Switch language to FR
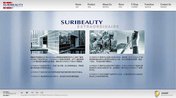Viewport: 176px width, 98px height. click(x=32, y=93)
